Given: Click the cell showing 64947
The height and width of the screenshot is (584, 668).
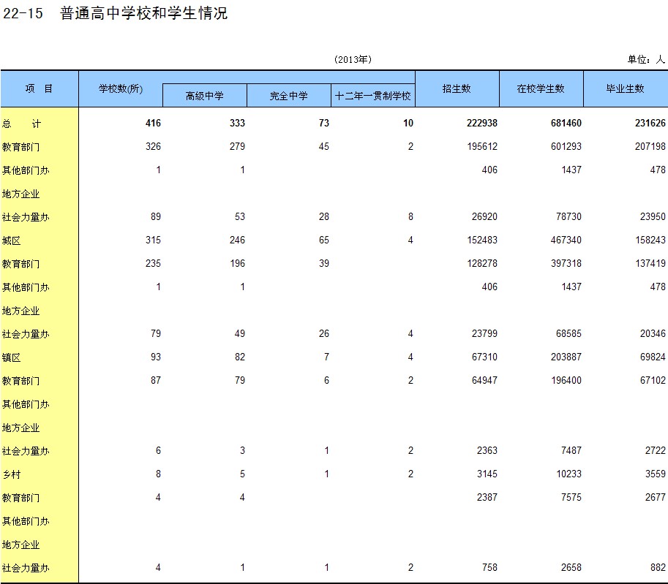Looking at the screenshot, I should point(484,381).
